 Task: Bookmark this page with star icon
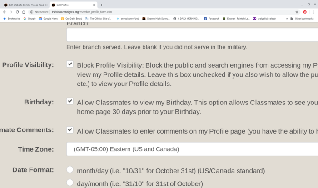coord(297,12)
